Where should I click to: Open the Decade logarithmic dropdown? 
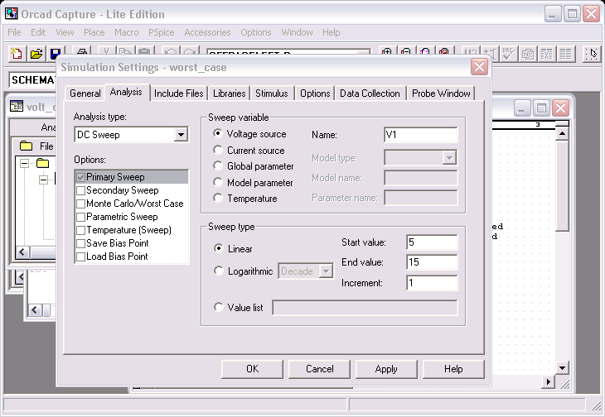[326, 271]
